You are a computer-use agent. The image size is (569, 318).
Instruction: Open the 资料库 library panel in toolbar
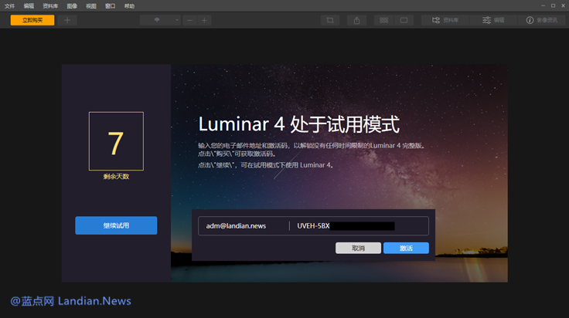click(445, 20)
